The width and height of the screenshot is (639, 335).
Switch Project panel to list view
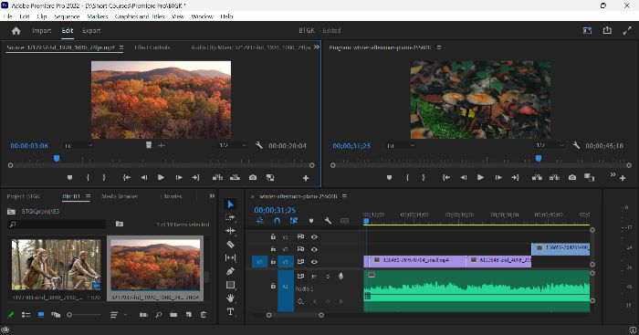pos(26,315)
